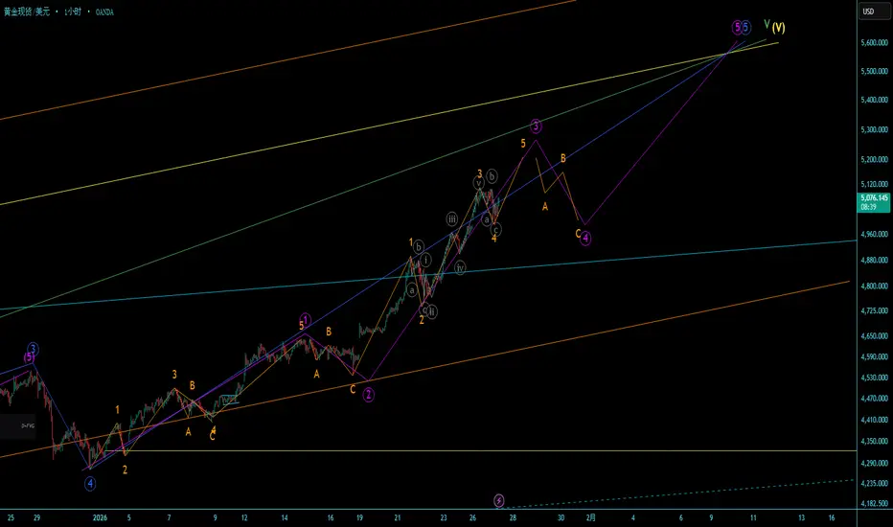Click the 黄金现货/美元 symbol title
Screen dimensions: 893x527
[27, 11]
